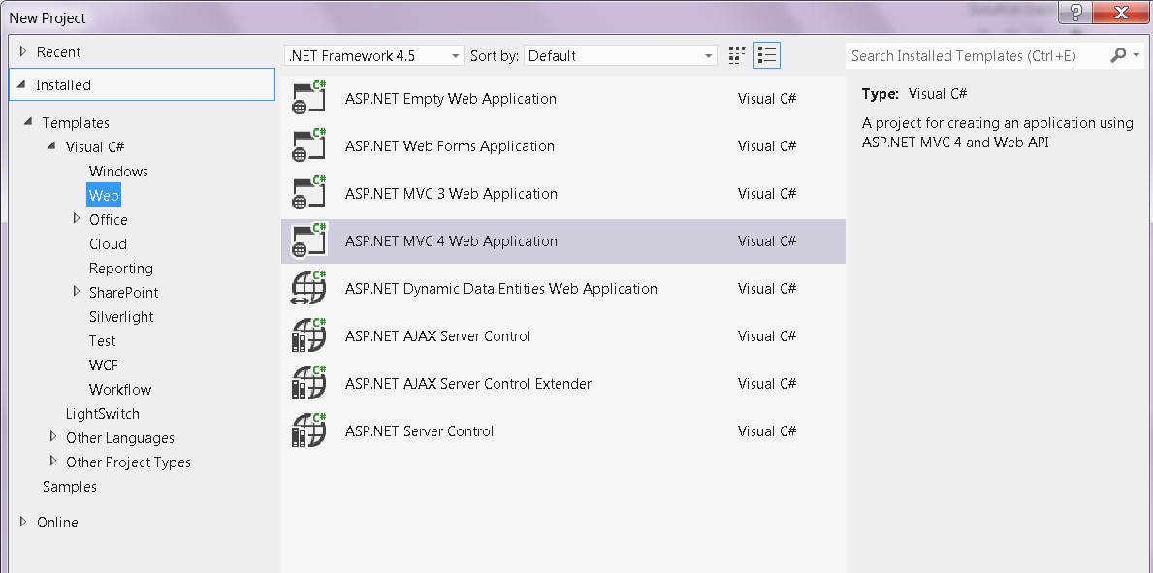Switch to small icons grid view
Image resolution: width=1153 pixels, height=573 pixels.
737,55
